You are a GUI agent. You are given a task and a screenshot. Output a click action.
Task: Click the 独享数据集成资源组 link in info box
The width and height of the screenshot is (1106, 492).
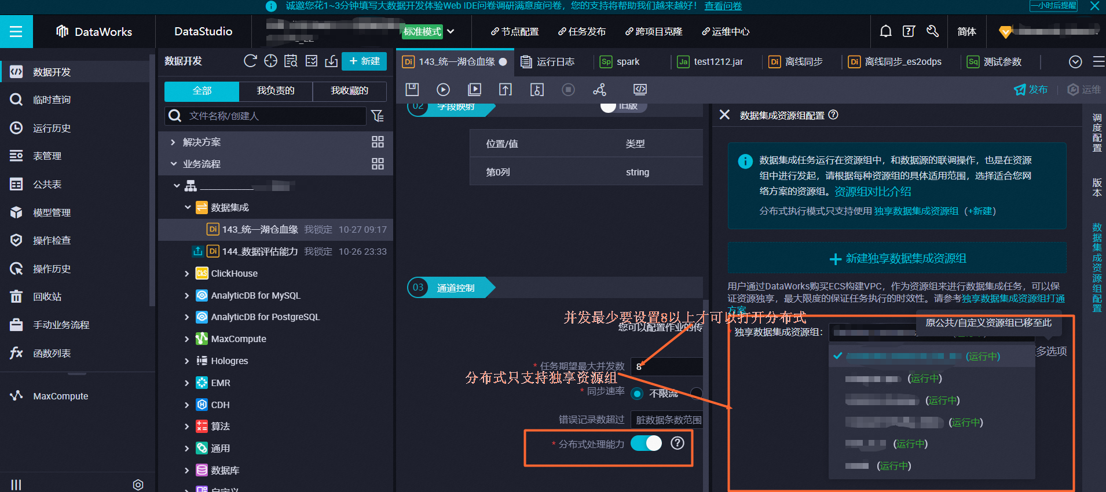click(916, 211)
